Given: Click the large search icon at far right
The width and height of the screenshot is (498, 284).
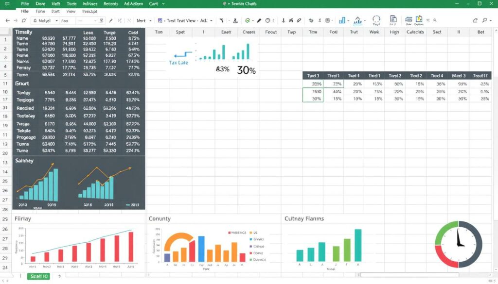Looking at the screenshot, I should [x=485, y=20].
